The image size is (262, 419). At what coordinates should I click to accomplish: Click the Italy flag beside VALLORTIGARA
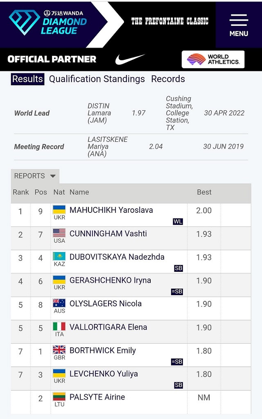click(59, 326)
